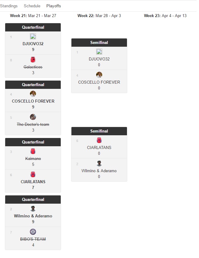
Task: Open DJUOVO32 team link in quarterfinal
Action: click(x=33, y=44)
